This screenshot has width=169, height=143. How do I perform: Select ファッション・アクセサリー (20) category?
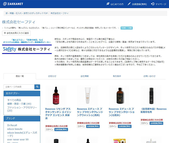pos(22,109)
